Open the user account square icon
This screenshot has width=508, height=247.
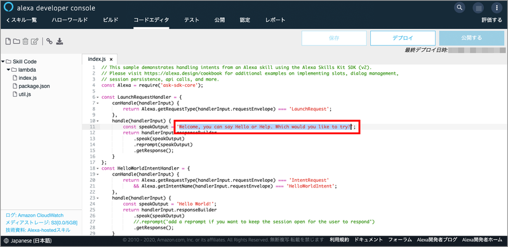(x=478, y=8)
